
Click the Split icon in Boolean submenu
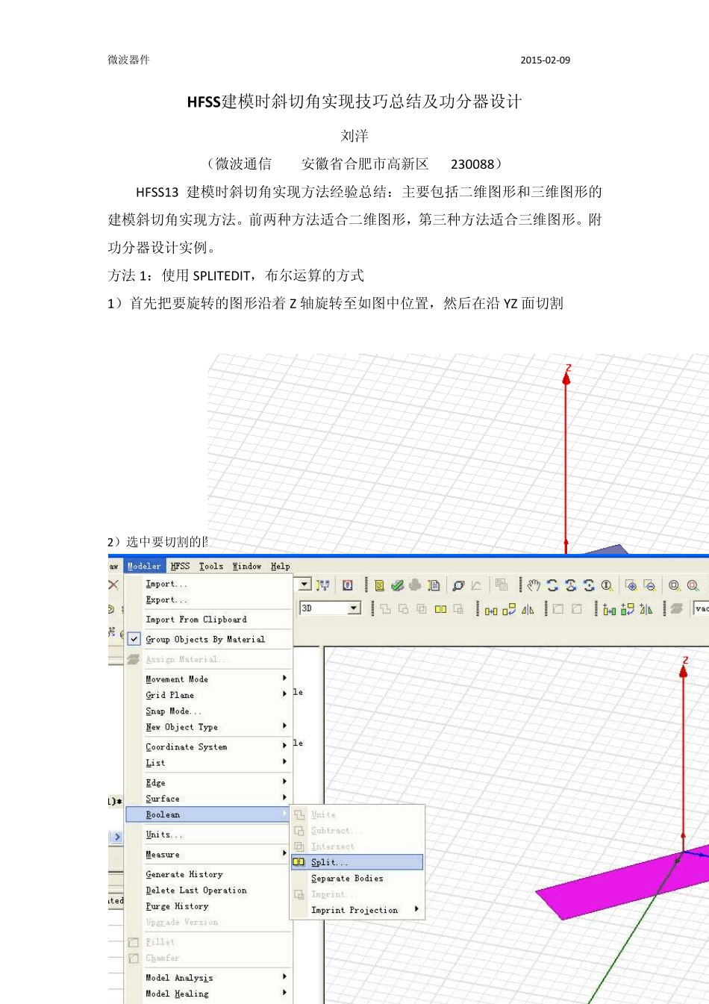[x=299, y=862]
